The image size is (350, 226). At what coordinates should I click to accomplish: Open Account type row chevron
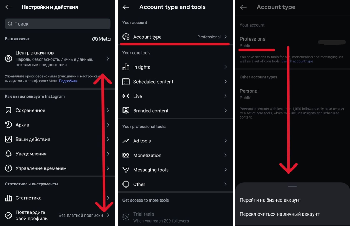point(226,37)
